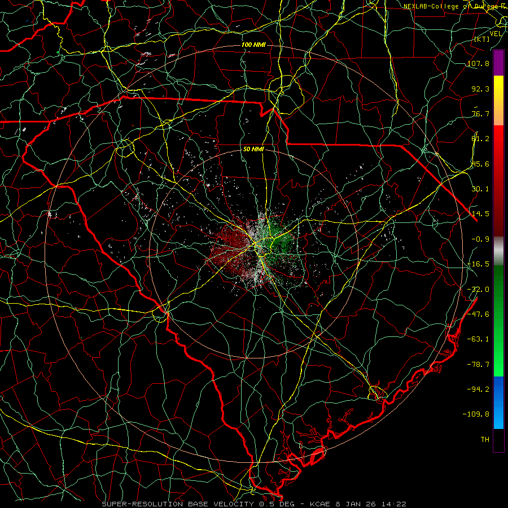Pick the yellow segment of the color bar

[498, 100]
